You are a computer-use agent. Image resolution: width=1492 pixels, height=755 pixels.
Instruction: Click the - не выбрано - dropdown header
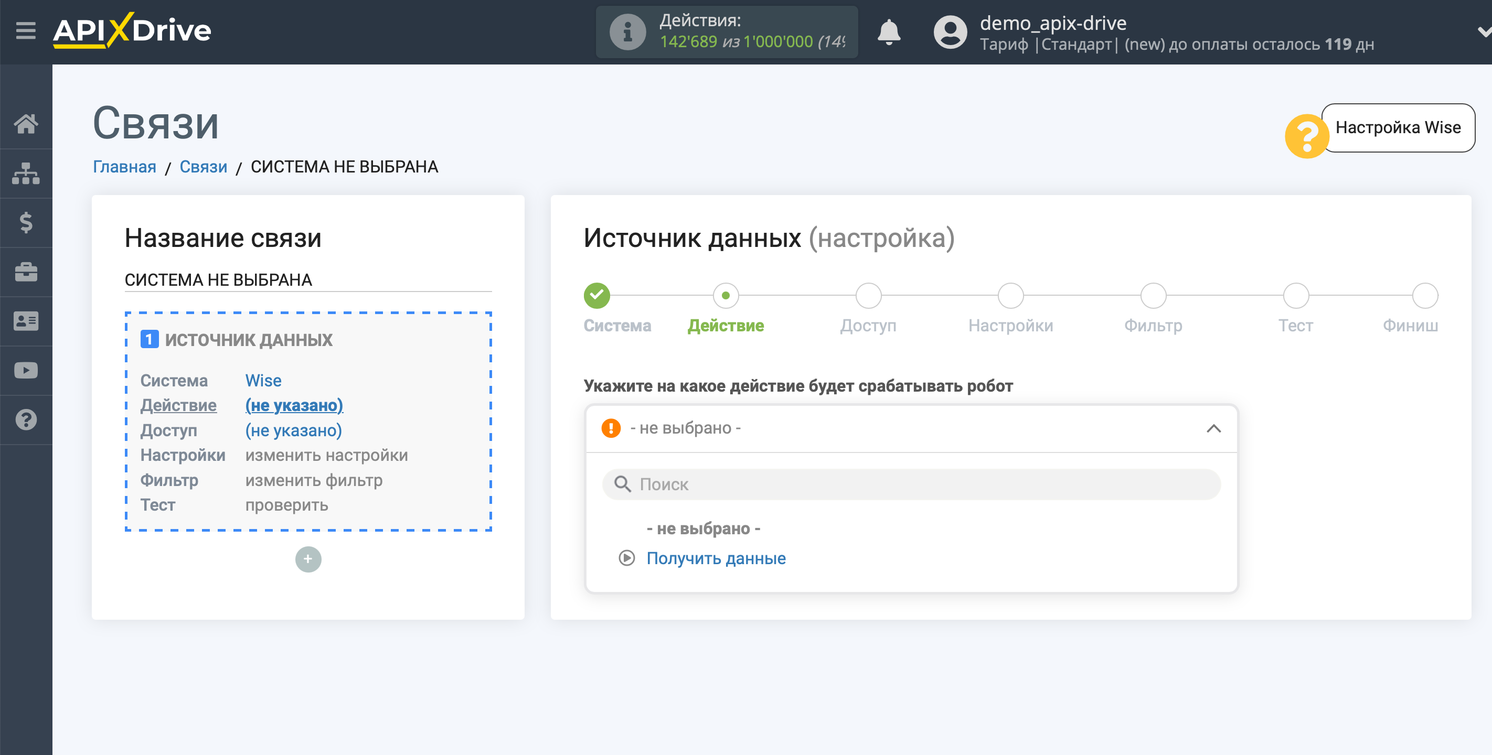click(912, 428)
